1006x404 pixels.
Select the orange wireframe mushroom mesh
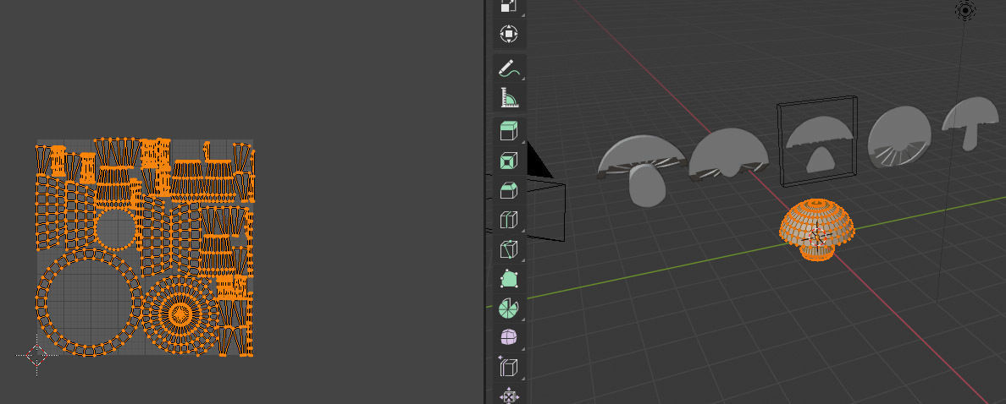(816, 230)
